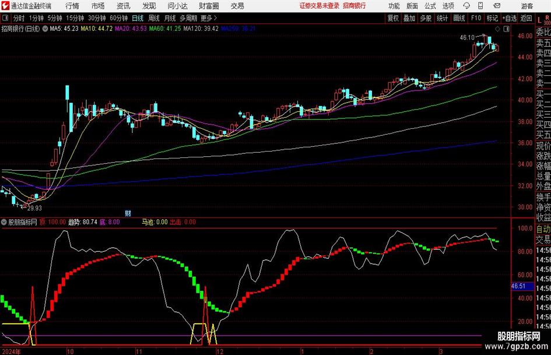Open the 功能 menu
The width and height of the screenshot is (551, 355).
tap(394, 6)
